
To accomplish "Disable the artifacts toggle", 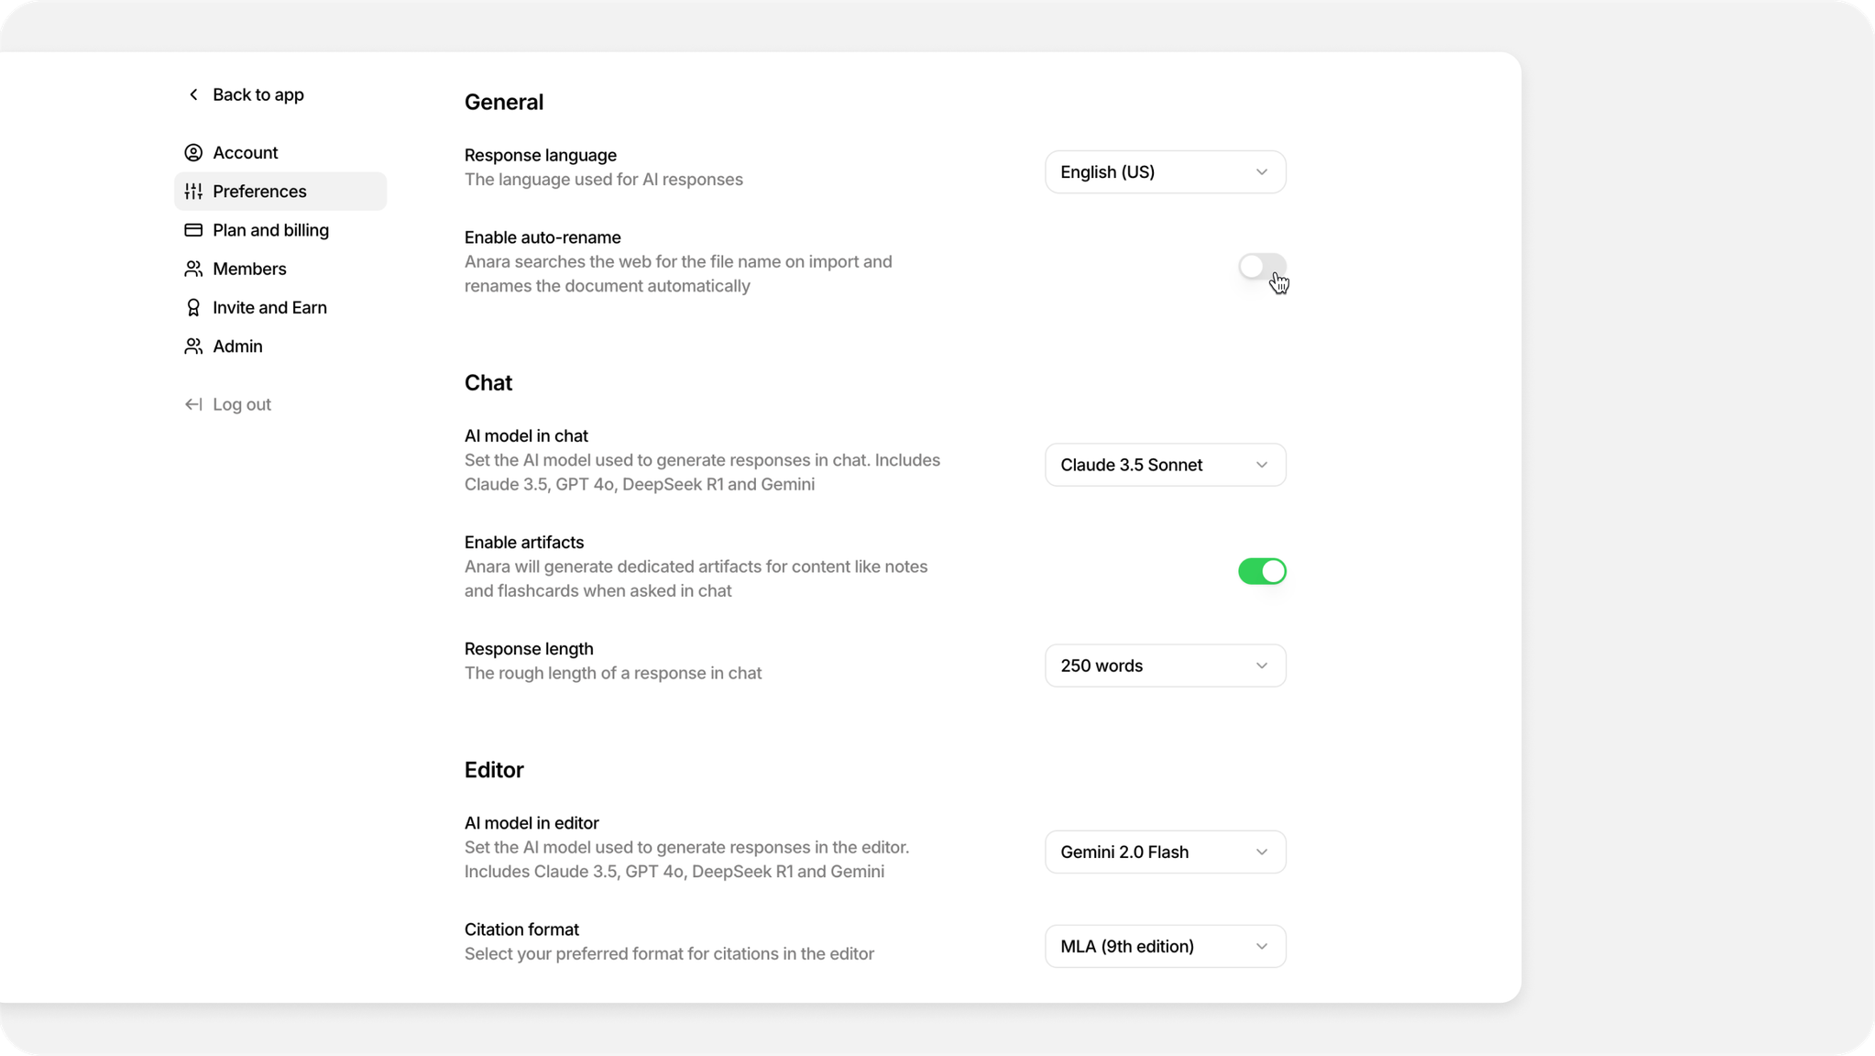I will (x=1262, y=570).
